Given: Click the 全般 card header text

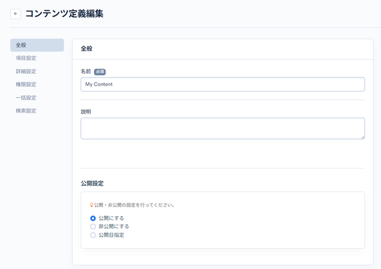Looking at the screenshot, I should (86, 48).
